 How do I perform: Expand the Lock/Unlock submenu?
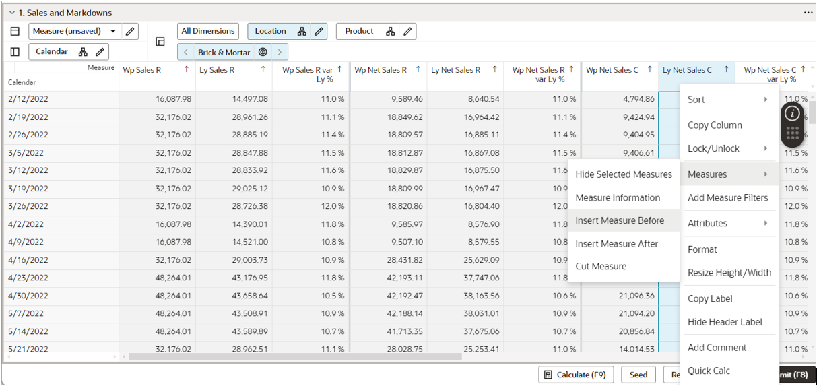coord(727,148)
